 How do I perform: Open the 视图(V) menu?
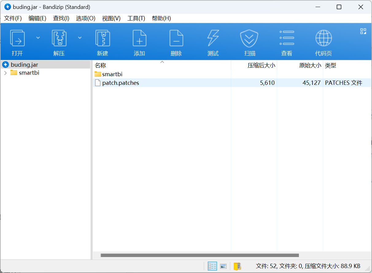[x=111, y=18]
